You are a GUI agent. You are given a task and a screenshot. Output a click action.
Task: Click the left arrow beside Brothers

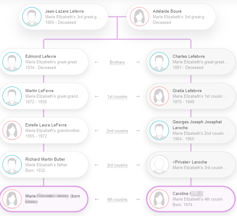97,62
